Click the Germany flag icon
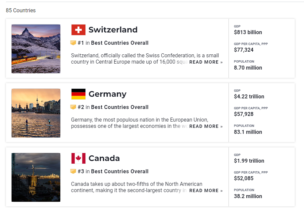The width and height of the screenshot is (304, 211). [x=78, y=94]
